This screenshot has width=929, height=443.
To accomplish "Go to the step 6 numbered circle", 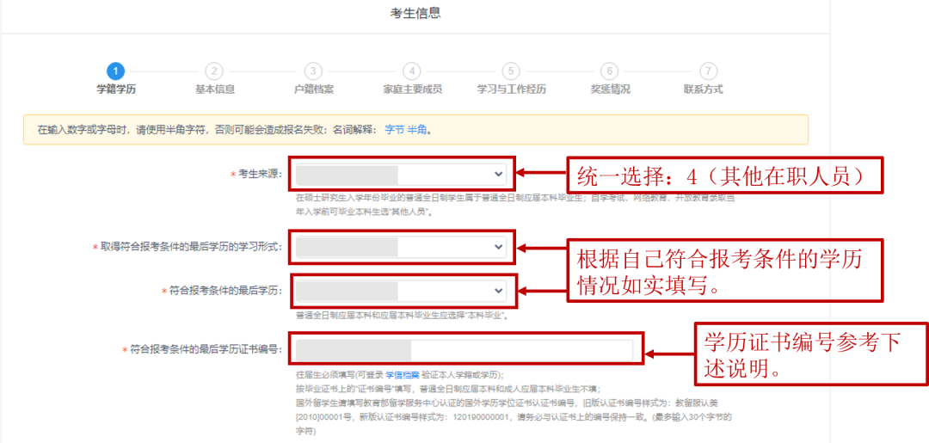I will tap(609, 71).
